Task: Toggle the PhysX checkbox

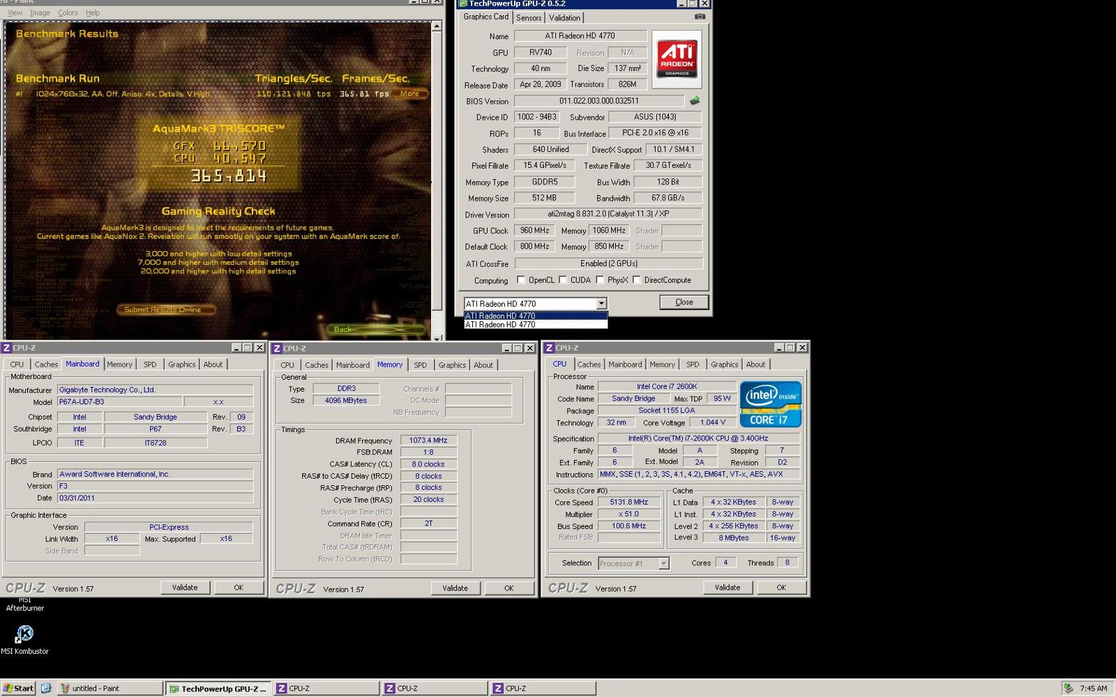Action: [600, 280]
